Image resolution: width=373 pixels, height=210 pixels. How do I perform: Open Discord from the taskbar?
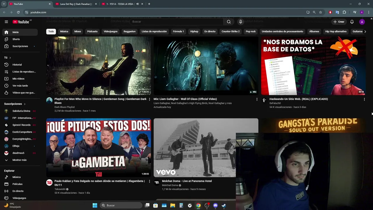click(215, 205)
